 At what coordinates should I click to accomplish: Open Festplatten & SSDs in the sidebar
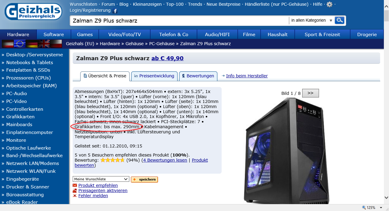pyautogui.click(x=28, y=70)
